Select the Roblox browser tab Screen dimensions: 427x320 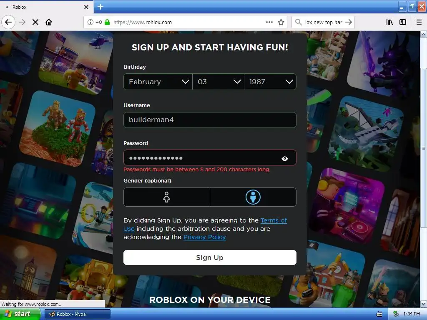click(46, 7)
